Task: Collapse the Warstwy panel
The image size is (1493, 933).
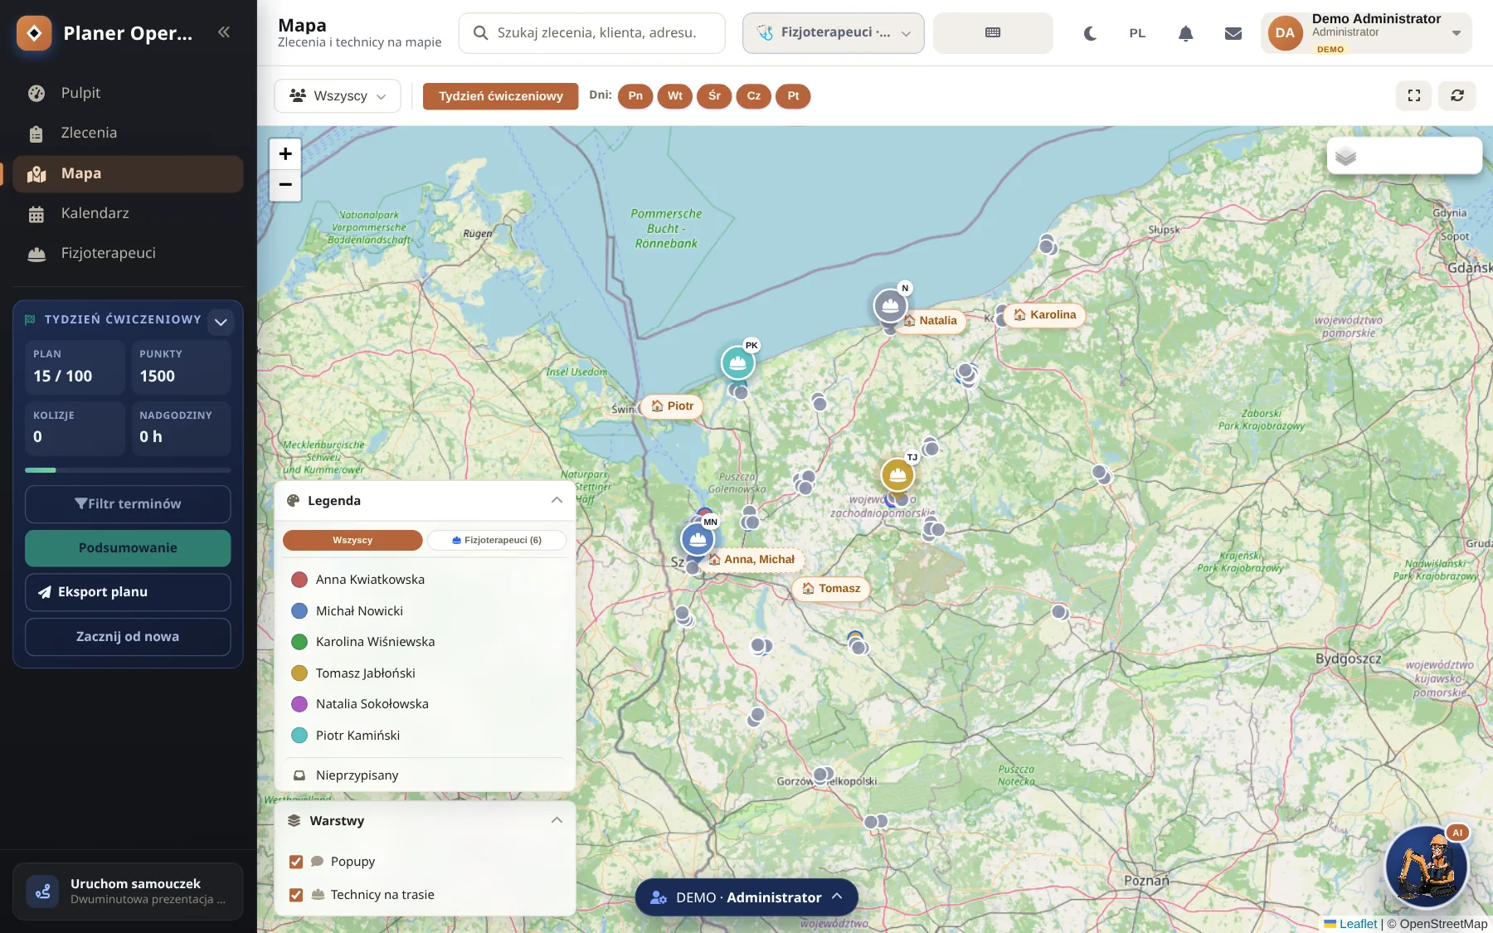Action: (x=557, y=820)
